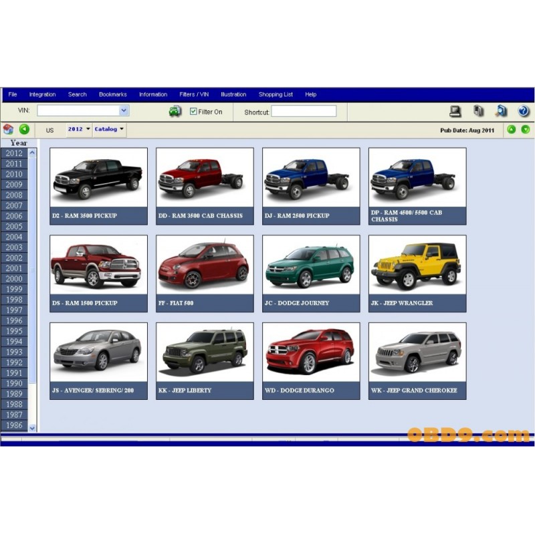Open the Bookmarks menu

click(112, 94)
